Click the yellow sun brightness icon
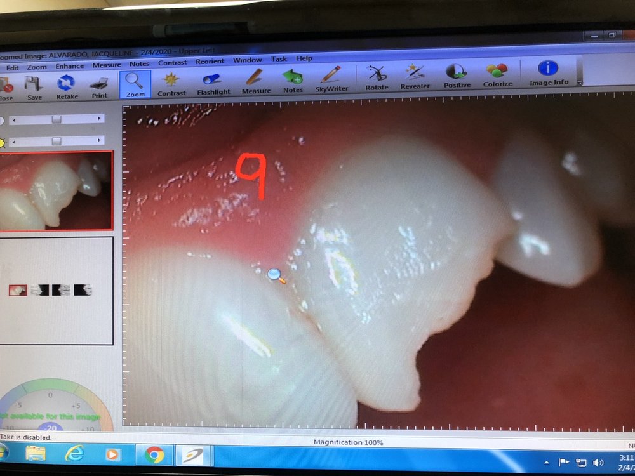635x476 pixels. coord(2,143)
